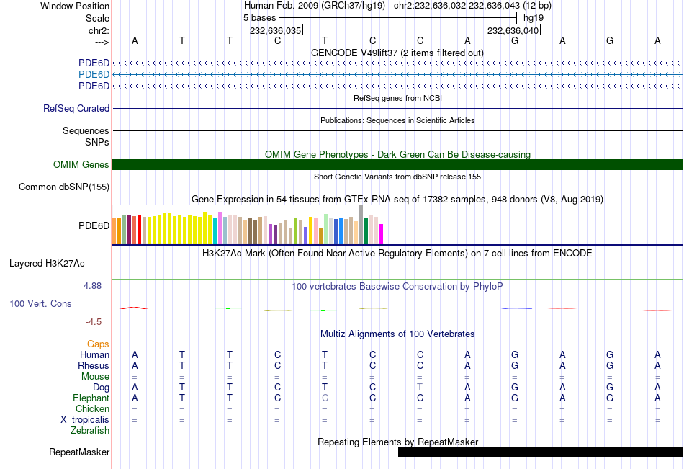Click the Human species label

[x=94, y=354]
